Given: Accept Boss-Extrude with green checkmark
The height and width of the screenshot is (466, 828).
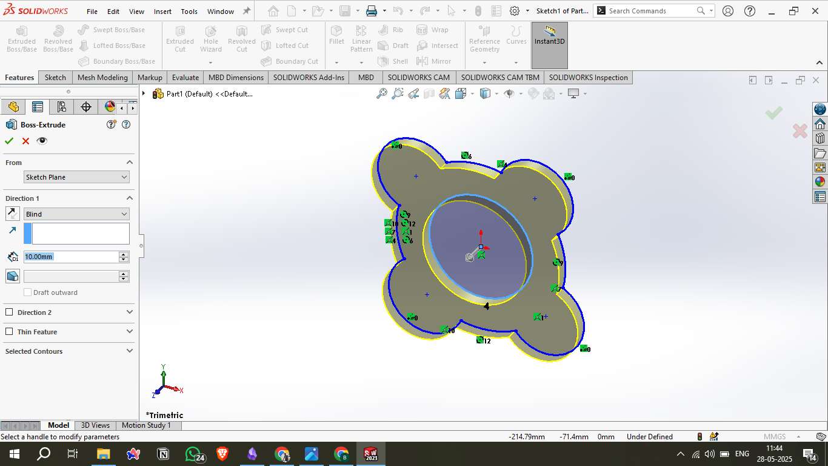Looking at the screenshot, I should (9, 141).
